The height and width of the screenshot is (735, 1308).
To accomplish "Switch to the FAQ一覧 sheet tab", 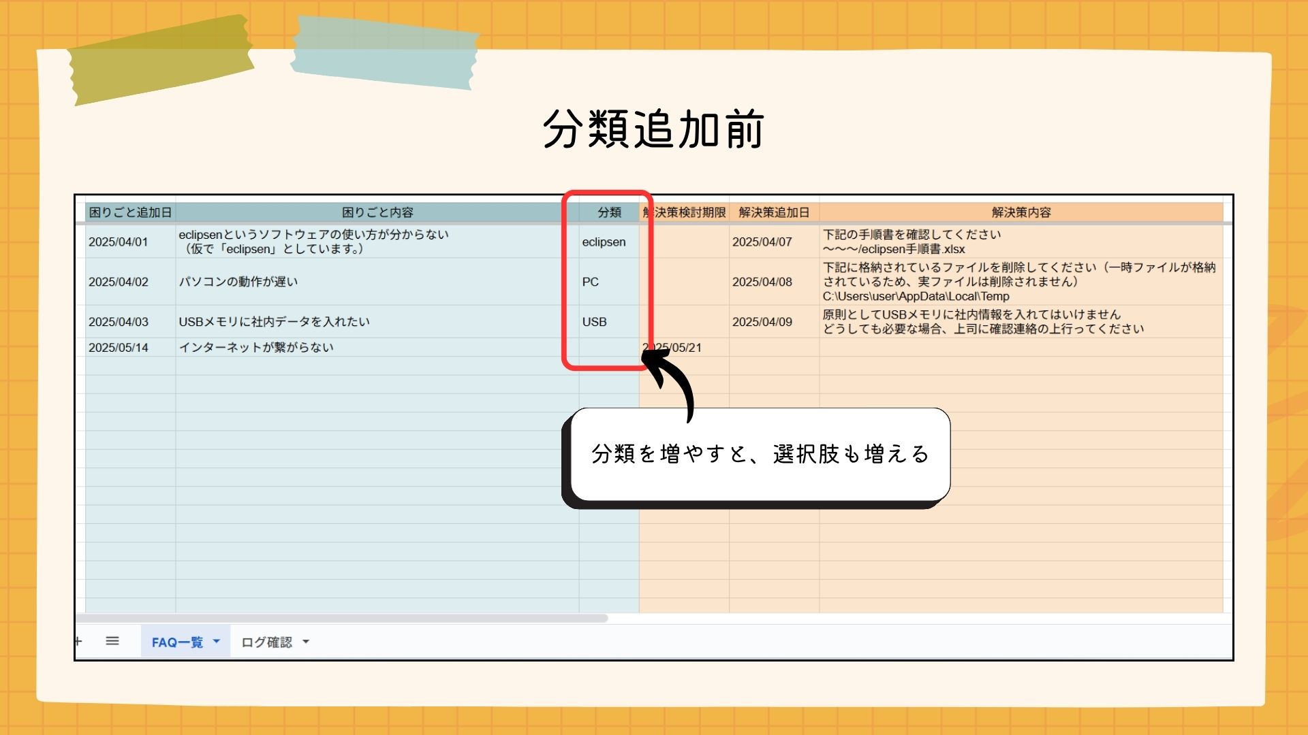I will tap(177, 642).
